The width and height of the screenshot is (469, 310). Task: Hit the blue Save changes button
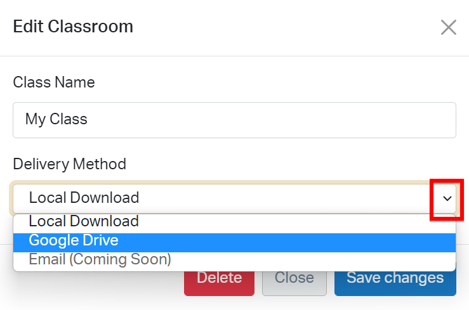pos(395,278)
